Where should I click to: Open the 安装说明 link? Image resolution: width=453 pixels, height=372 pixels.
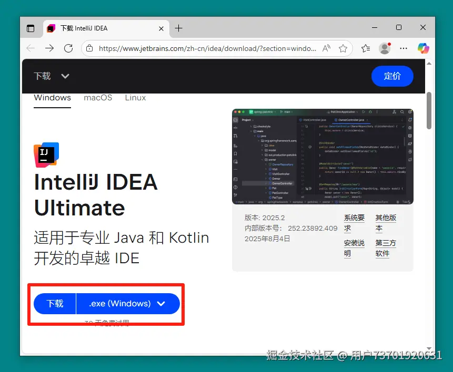pyautogui.click(x=354, y=248)
